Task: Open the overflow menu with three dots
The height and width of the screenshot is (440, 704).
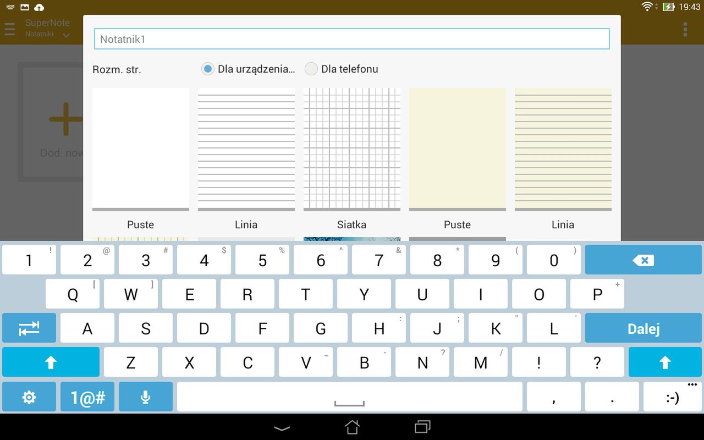Action: pos(685,29)
